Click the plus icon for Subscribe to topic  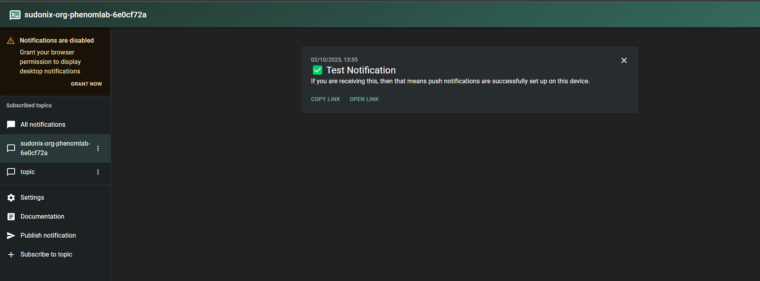pyautogui.click(x=11, y=255)
